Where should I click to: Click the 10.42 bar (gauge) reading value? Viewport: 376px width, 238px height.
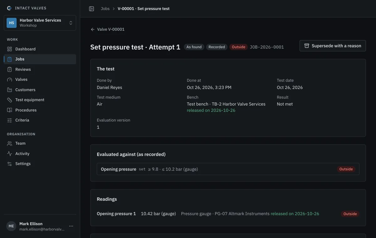159,214
